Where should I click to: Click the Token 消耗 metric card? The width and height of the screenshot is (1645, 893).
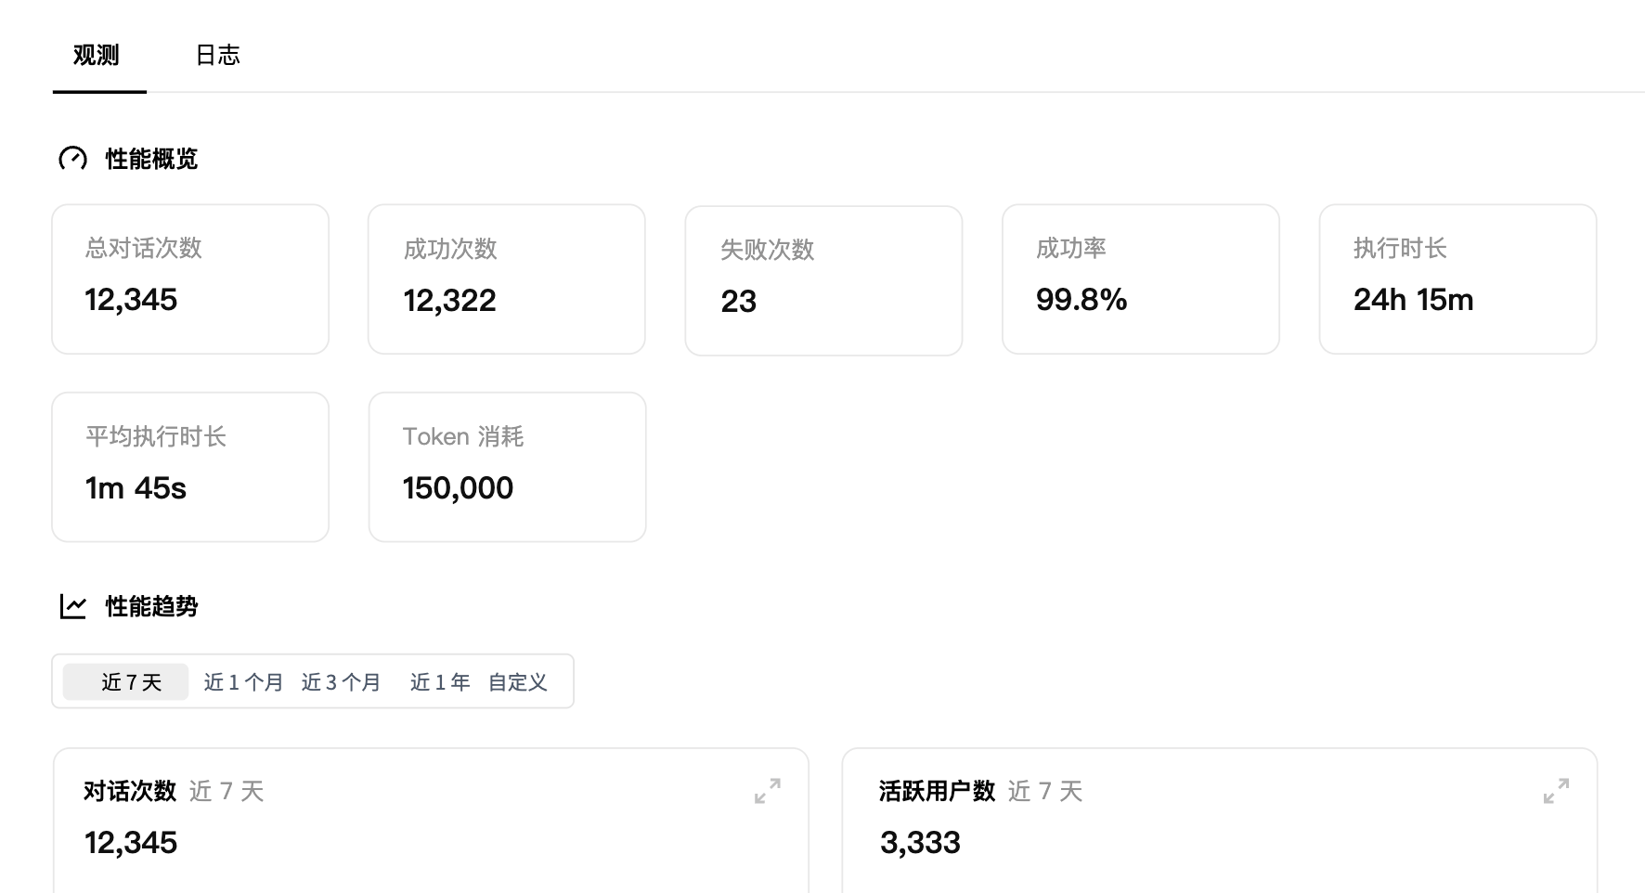tap(507, 467)
